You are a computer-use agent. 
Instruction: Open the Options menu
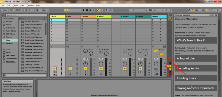[30, 5]
